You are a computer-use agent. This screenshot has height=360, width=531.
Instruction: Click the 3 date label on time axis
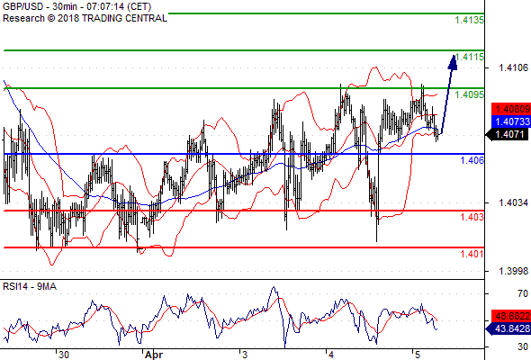click(x=245, y=355)
